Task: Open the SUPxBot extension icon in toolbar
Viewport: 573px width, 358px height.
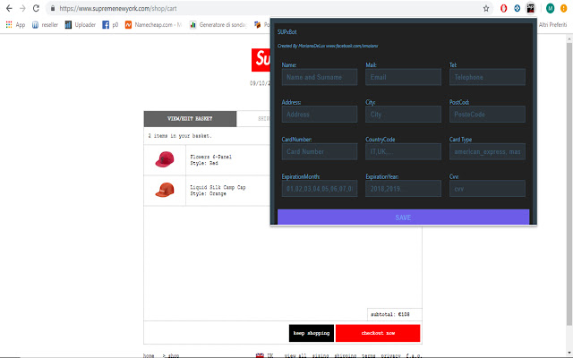Action: click(530, 8)
